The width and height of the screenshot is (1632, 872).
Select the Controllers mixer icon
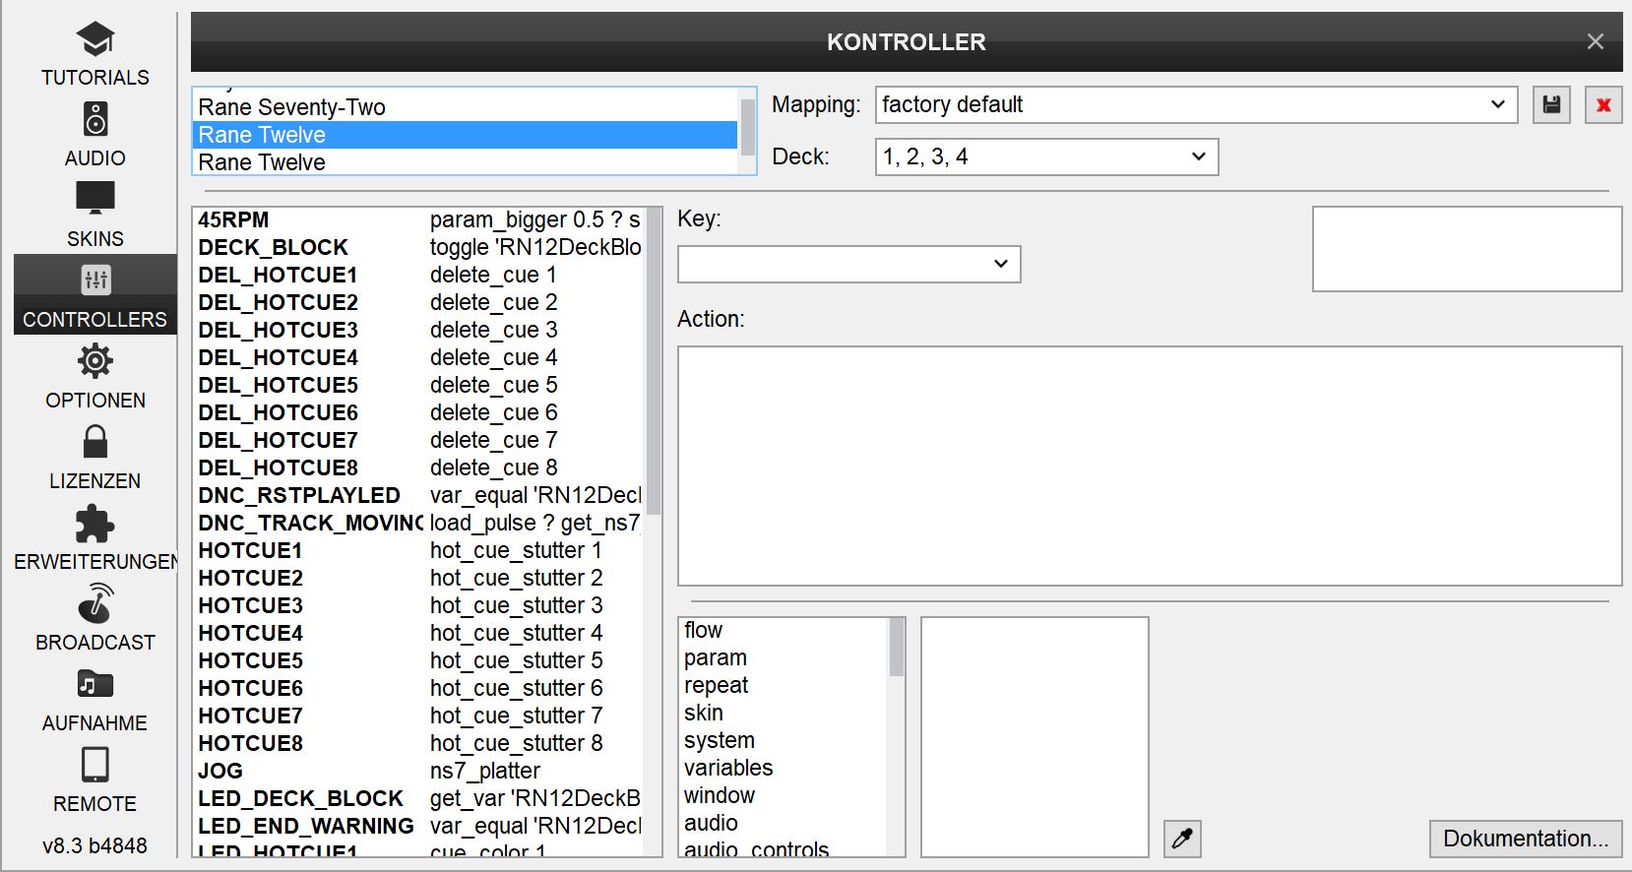pos(95,280)
